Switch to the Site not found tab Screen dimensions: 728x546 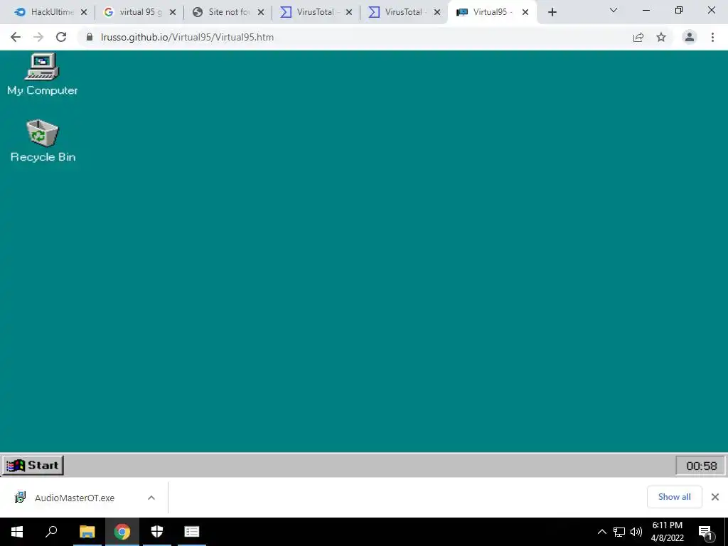(227, 12)
